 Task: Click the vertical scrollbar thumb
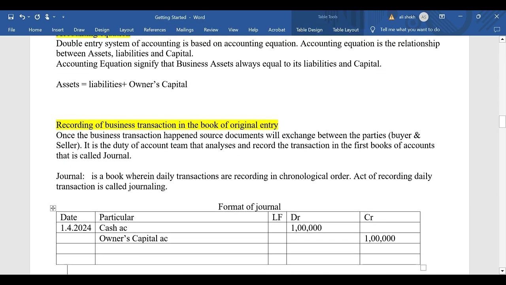coord(502,122)
